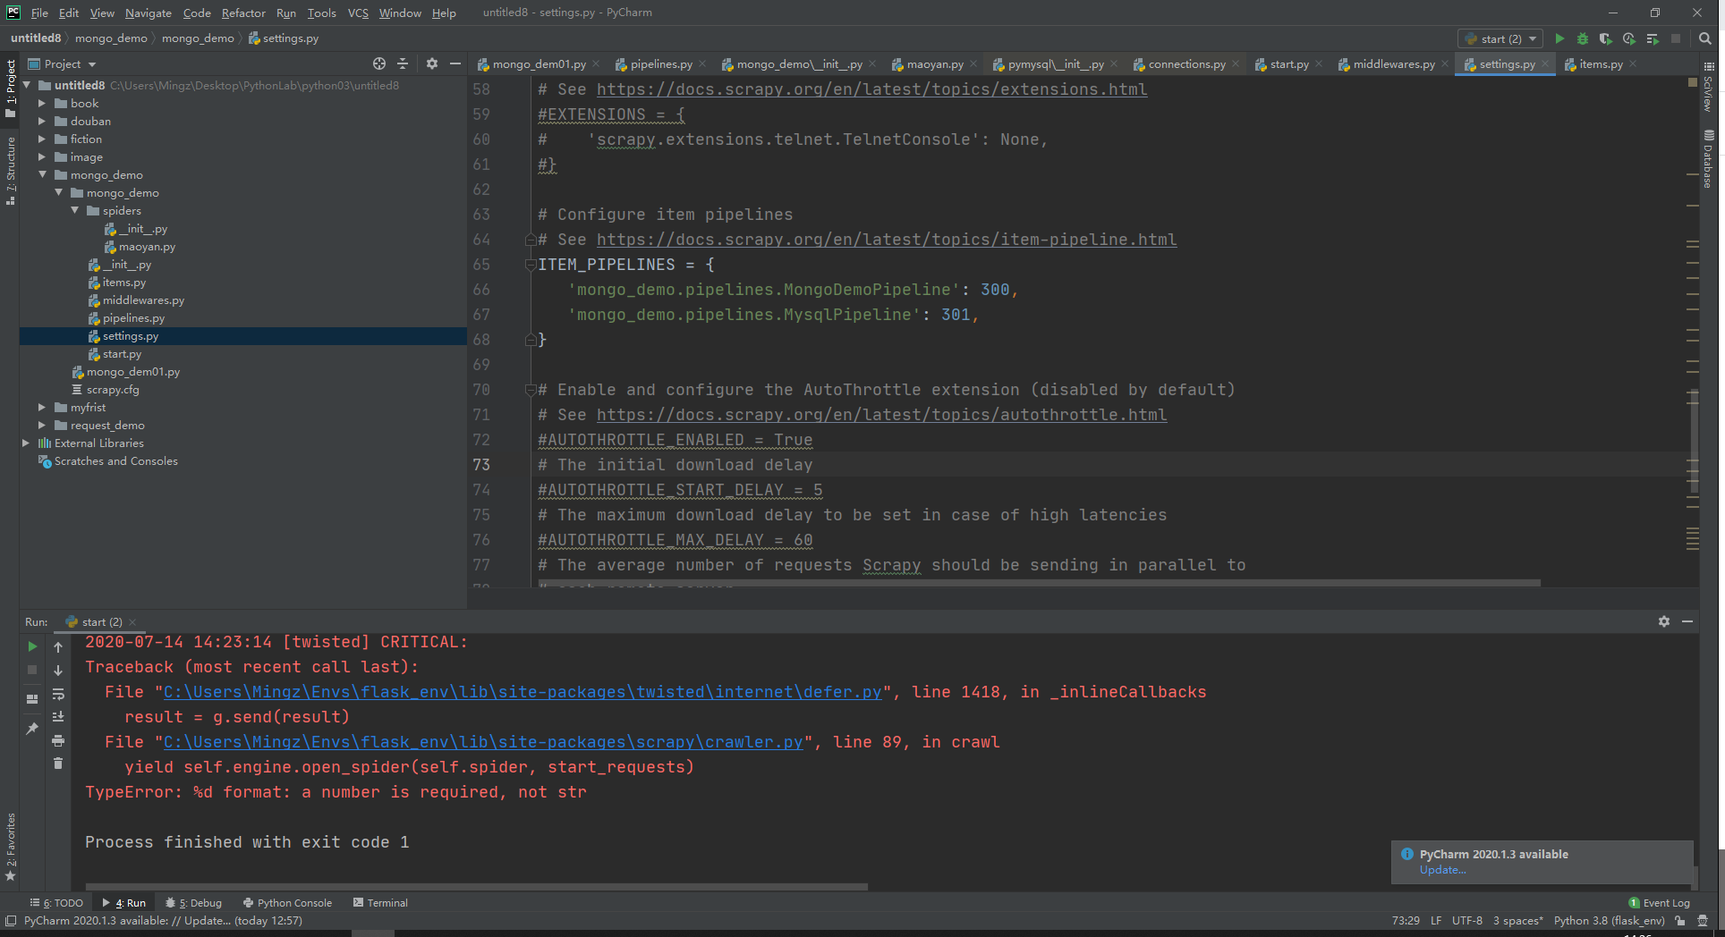Image resolution: width=1725 pixels, height=937 pixels.
Task: Switch to pipelines.py editor tab
Action: [660, 64]
